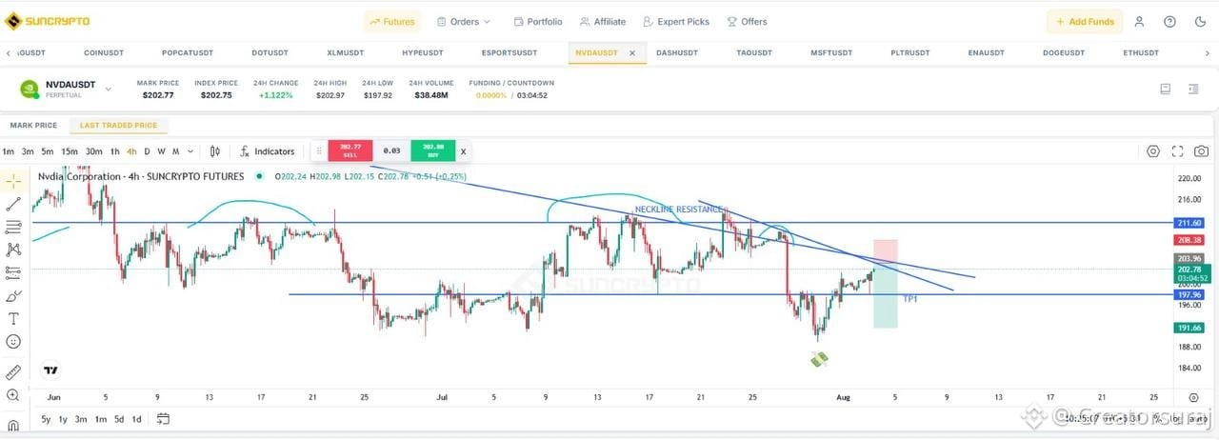Image resolution: width=1219 pixels, height=440 pixels.
Task: Open the text annotation tool
Action: 13,318
